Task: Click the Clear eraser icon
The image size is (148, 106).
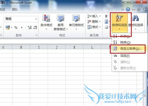Action: click(107, 27)
